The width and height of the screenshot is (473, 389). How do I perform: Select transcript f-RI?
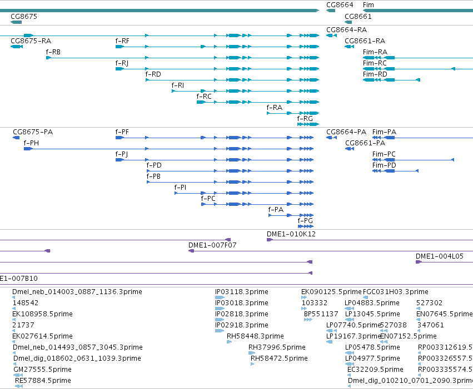click(x=178, y=85)
